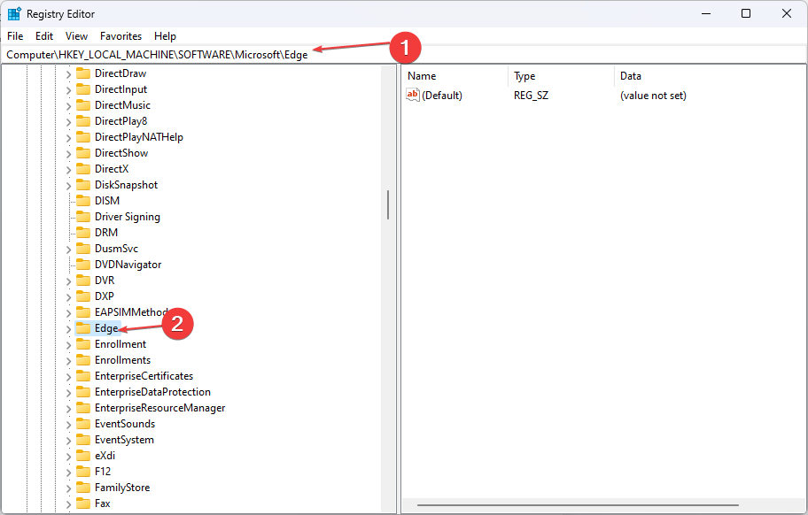Select the DVR folder icon
This screenshot has height=515, width=808.
point(83,281)
